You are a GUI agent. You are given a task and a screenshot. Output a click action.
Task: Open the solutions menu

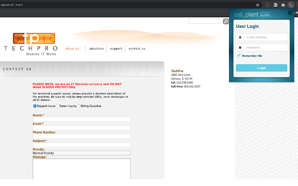point(96,48)
